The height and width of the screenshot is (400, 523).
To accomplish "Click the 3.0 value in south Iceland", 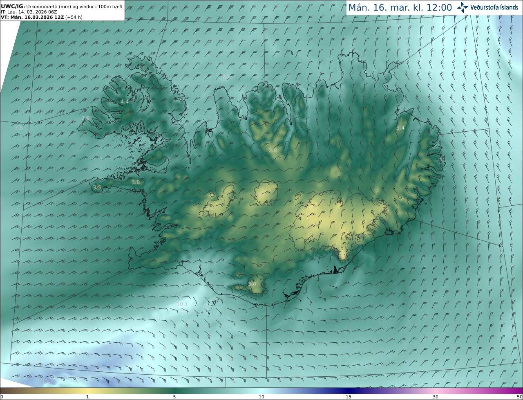I will 252,284.
